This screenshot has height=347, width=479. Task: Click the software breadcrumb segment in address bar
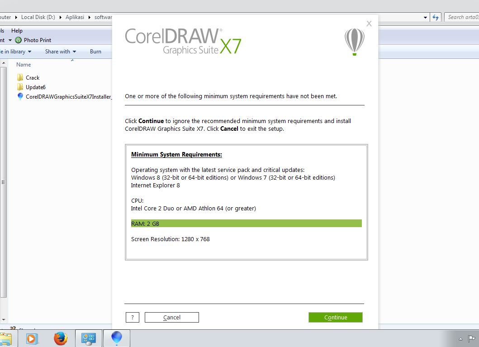[x=103, y=17]
